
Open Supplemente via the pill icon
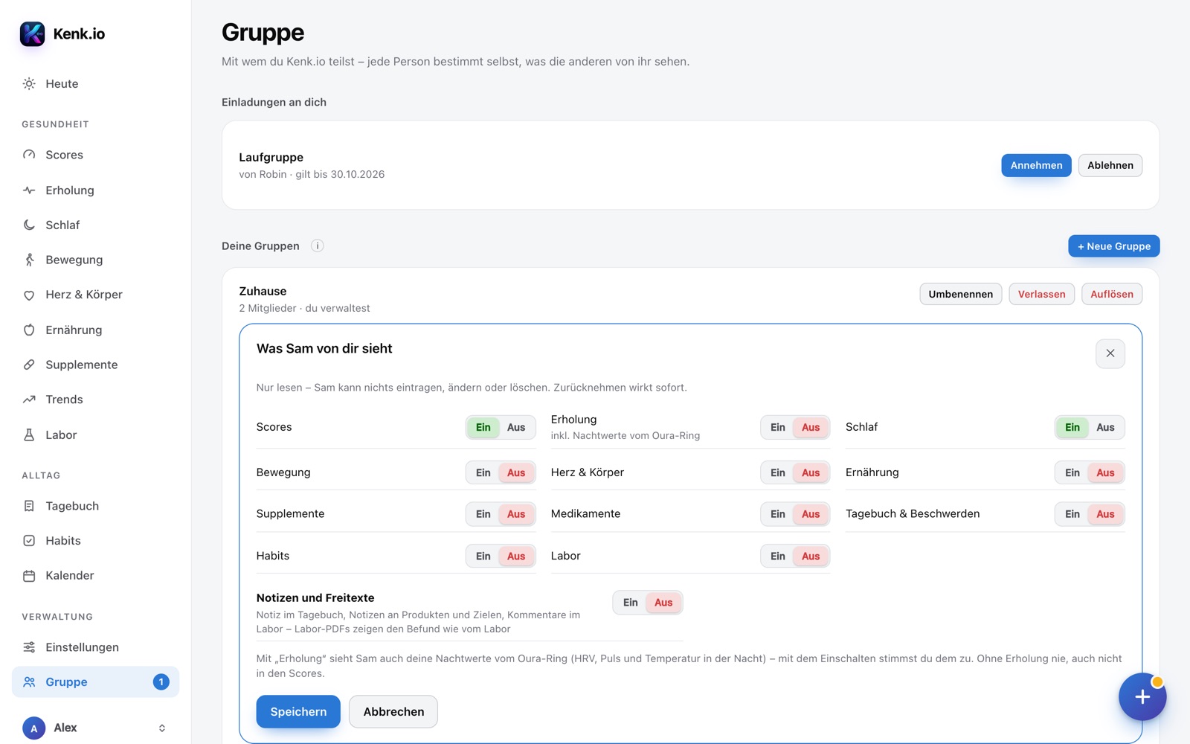point(29,365)
